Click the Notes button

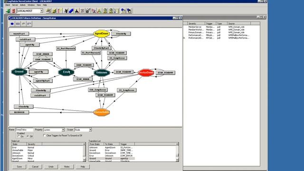tap(67, 167)
